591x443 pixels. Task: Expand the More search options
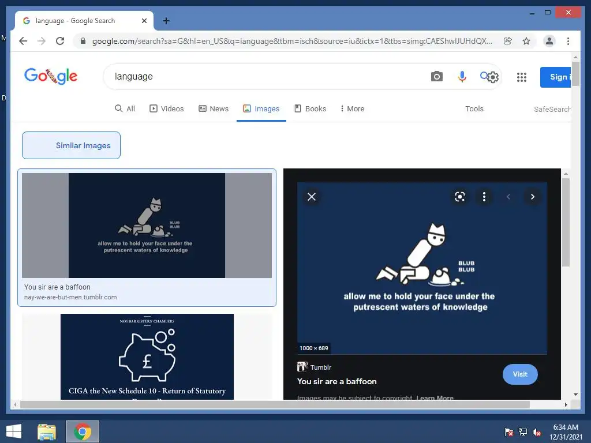[352, 108]
